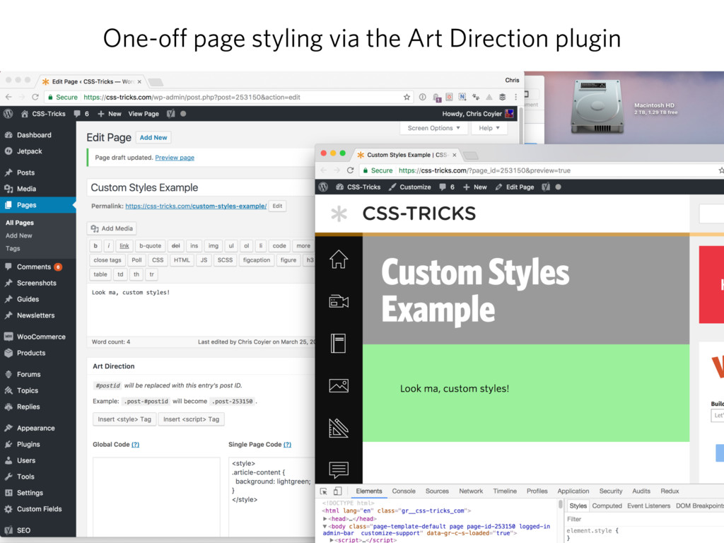Click the close tags quicktag button
Image resolution: width=724 pixels, height=543 pixels.
(x=107, y=260)
